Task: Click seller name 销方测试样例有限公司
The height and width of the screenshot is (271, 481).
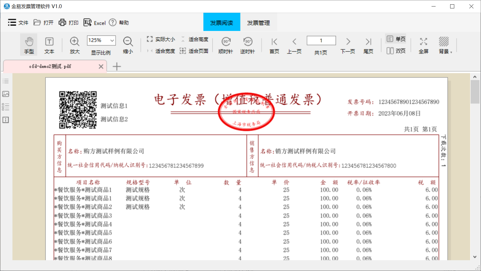Action: pyautogui.click(x=305, y=151)
